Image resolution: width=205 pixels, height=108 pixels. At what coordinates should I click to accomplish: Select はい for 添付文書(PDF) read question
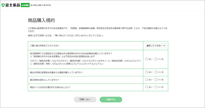click(147, 87)
